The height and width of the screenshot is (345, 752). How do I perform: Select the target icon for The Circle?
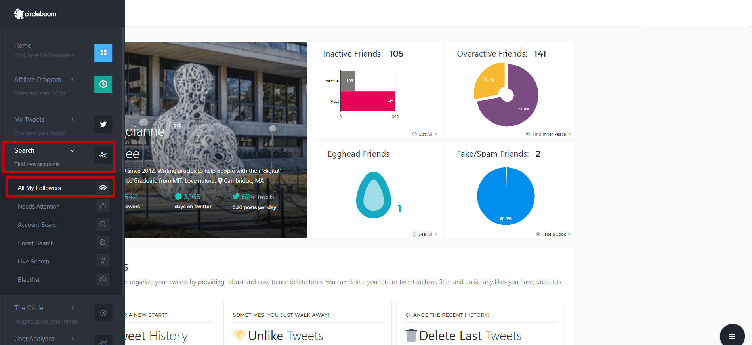[x=103, y=313]
